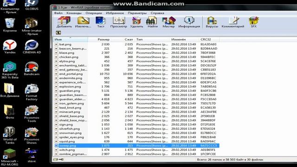The height and width of the screenshot is (167, 297).
Task: Select the file elytra.png
Action: pos(67,61)
